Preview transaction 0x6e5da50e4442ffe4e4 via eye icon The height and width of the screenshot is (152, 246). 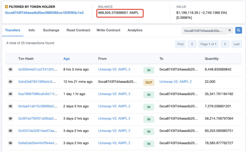point(10,143)
